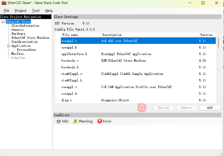Select Mailbox tree item
Image resolution: width=224 pixels, height=156 pixels.
pos(17,54)
